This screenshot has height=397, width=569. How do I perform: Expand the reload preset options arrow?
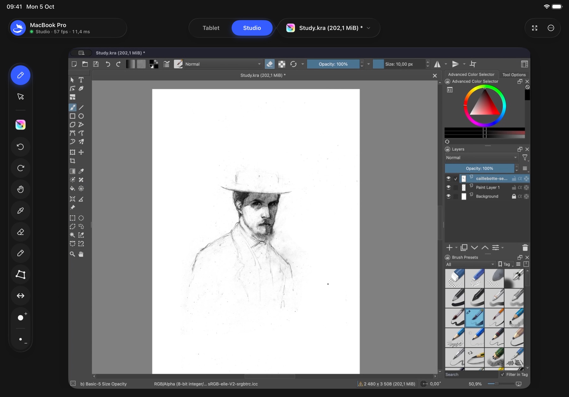pos(303,64)
